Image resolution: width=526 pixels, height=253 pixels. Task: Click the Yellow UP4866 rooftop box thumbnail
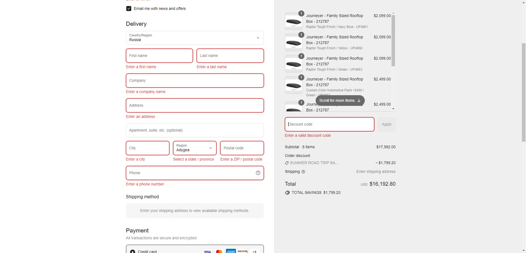294,43
